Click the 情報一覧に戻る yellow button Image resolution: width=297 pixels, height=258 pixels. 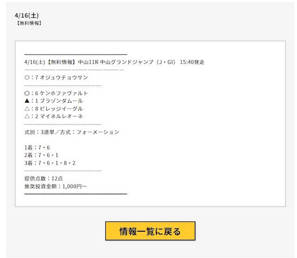click(150, 231)
